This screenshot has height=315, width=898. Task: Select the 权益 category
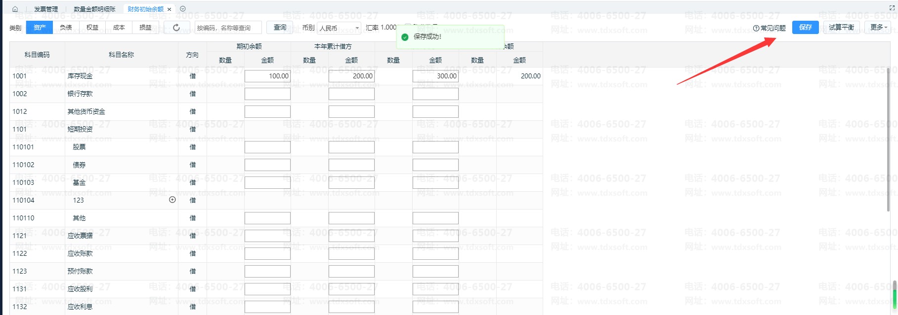tap(92, 28)
